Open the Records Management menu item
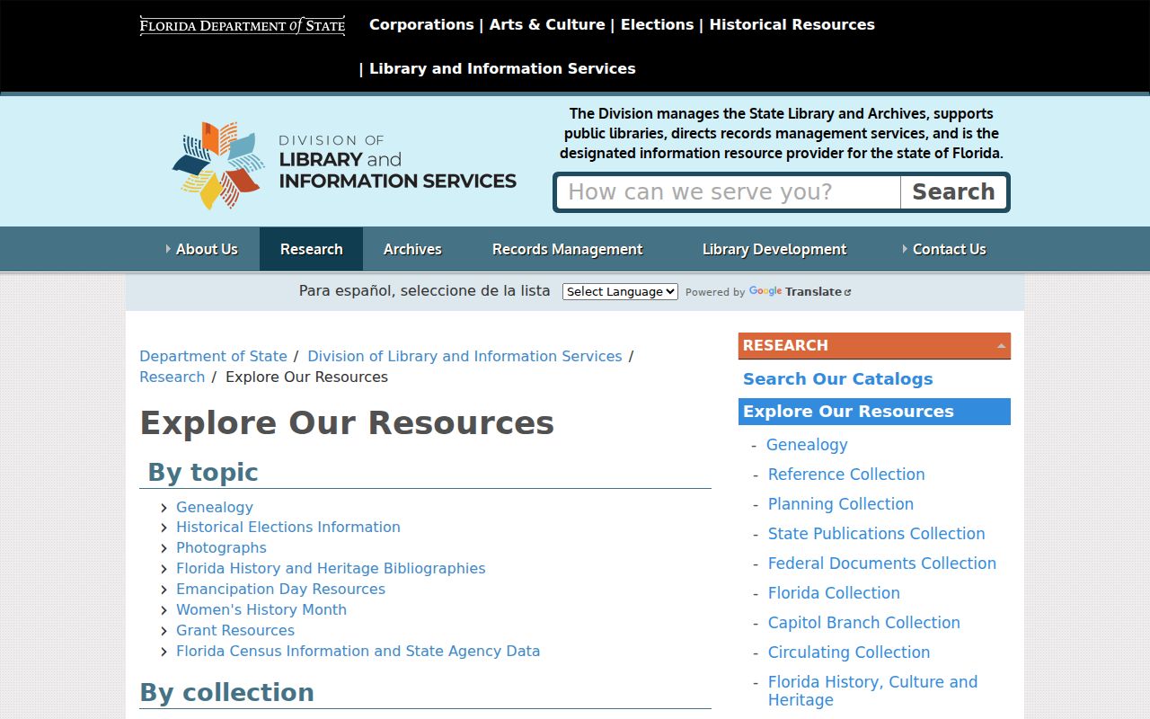 click(567, 249)
